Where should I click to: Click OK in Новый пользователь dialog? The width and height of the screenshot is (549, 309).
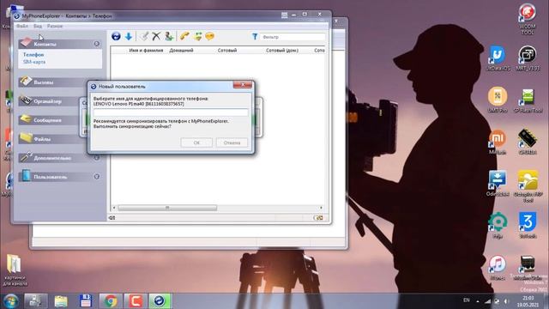coord(196,142)
